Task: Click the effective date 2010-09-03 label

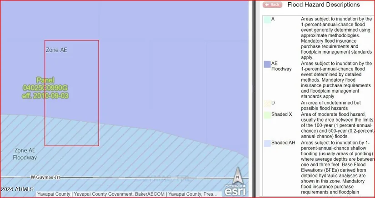Action: coord(45,96)
